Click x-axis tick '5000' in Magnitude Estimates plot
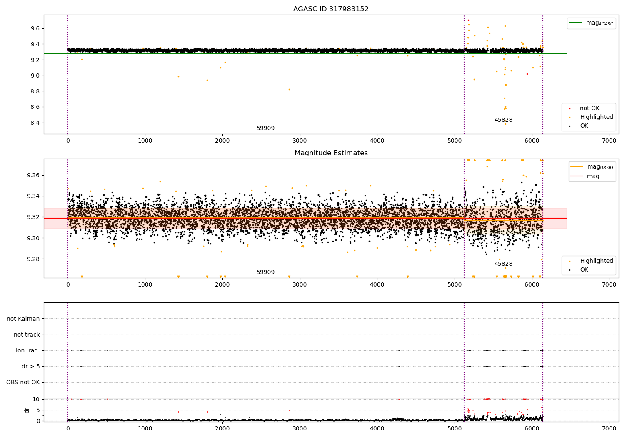The width and height of the screenshot is (625, 438). [x=455, y=285]
